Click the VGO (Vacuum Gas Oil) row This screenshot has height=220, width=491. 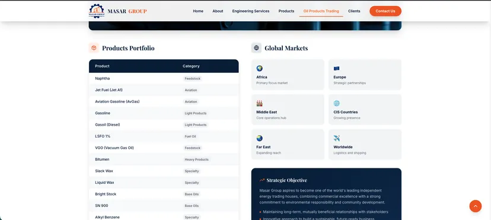pyautogui.click(x=164, y=148)
